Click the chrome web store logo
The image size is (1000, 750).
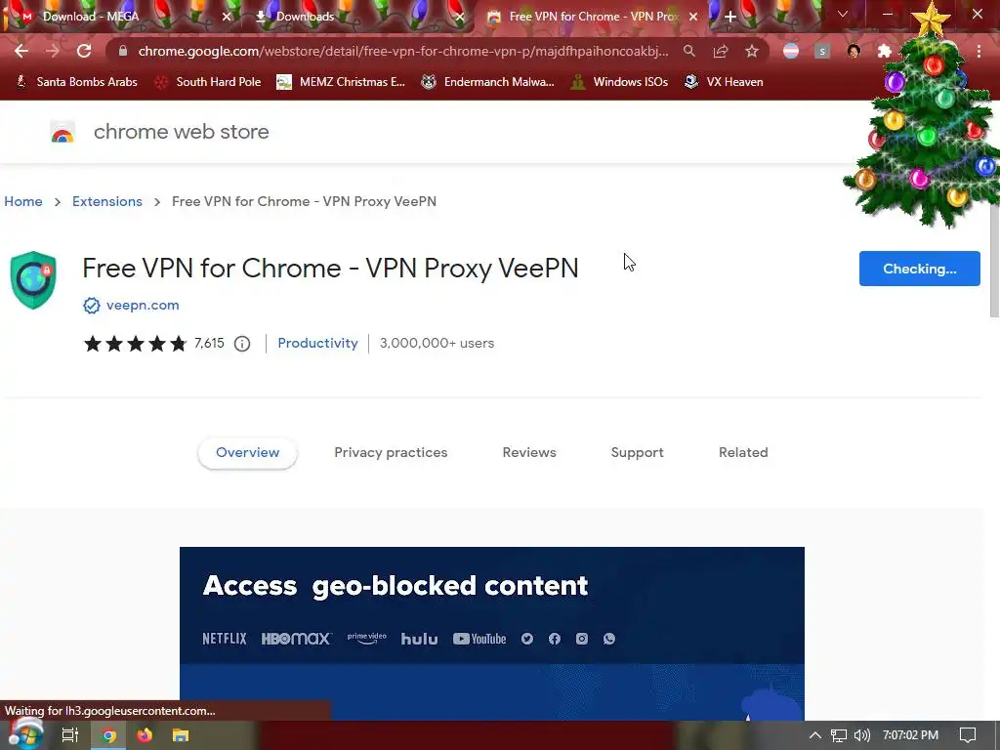[x=62, y=132]
